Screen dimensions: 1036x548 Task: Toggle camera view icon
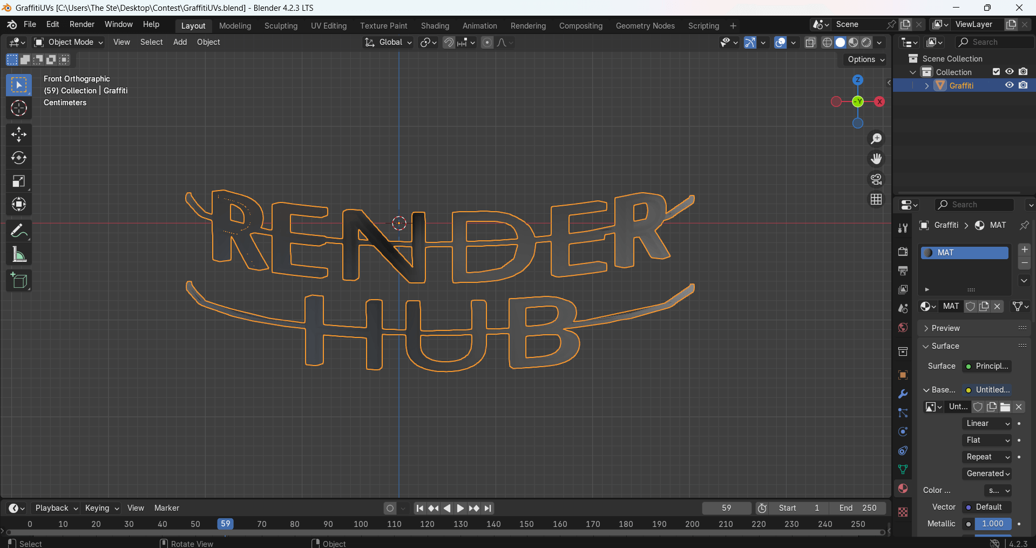coord(876,179)
